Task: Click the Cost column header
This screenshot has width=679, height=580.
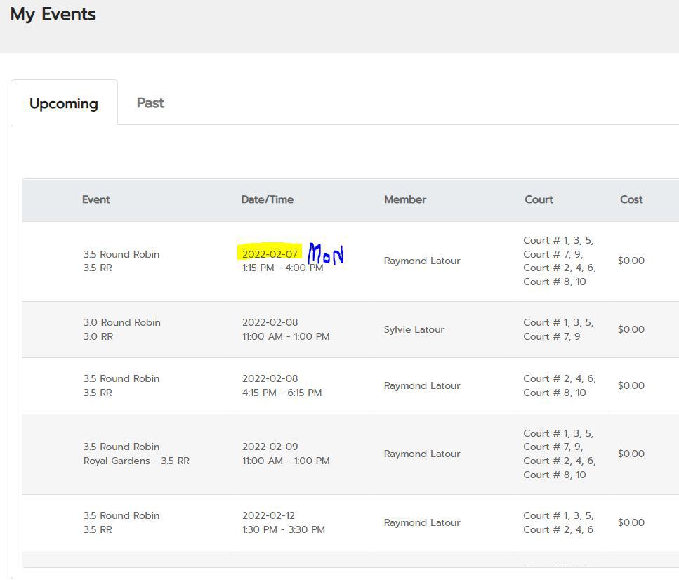Action: coord(631,199)
